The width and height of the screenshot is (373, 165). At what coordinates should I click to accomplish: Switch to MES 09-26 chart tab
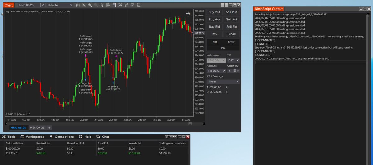pyautogui.click(x=37, y=128)
